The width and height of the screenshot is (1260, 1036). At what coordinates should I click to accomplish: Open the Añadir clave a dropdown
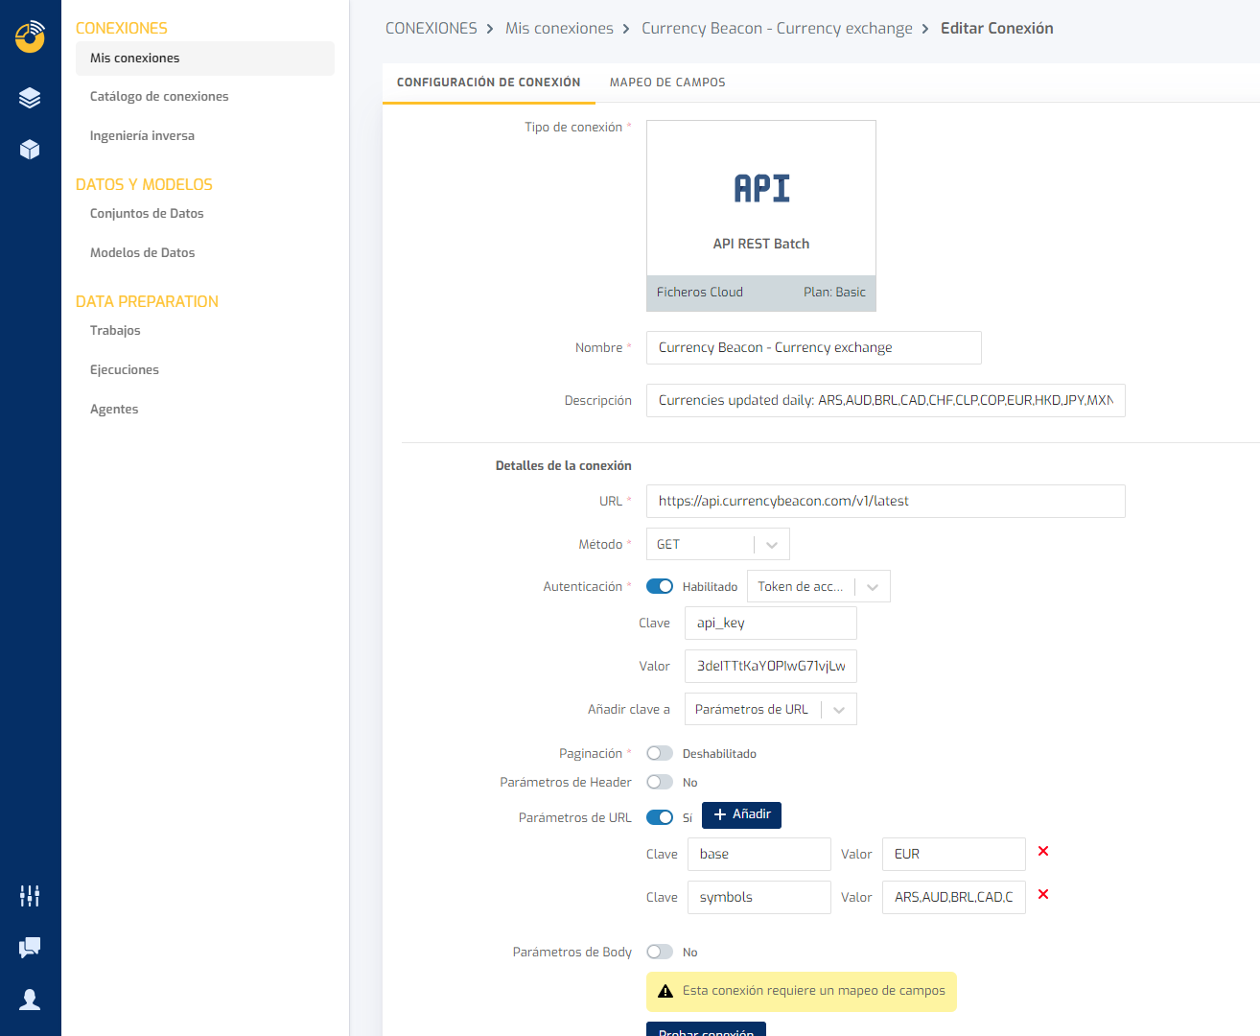tap(771, 709)
